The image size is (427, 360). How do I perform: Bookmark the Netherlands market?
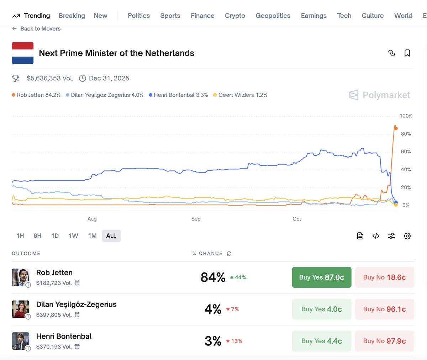point(407,53)
